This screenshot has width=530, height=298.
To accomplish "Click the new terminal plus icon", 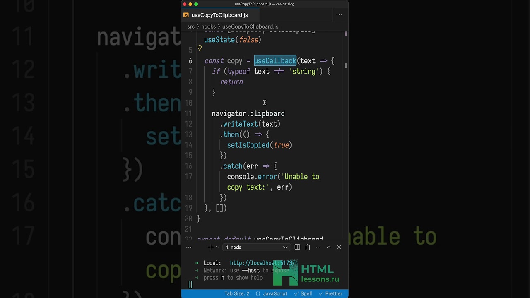I will [210, 247].
